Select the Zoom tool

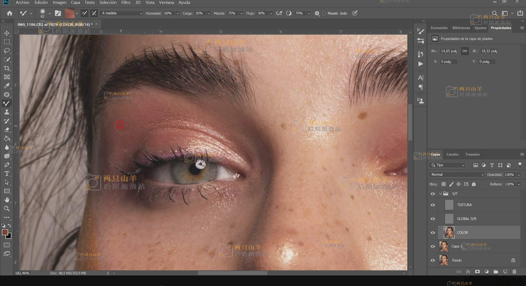[x=7, y=209]
